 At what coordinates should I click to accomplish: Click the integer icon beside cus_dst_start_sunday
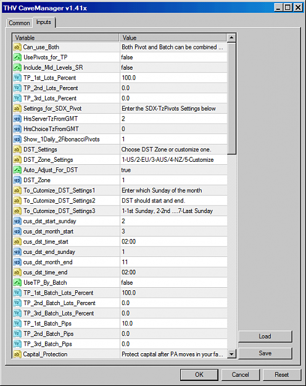[17, 221]
